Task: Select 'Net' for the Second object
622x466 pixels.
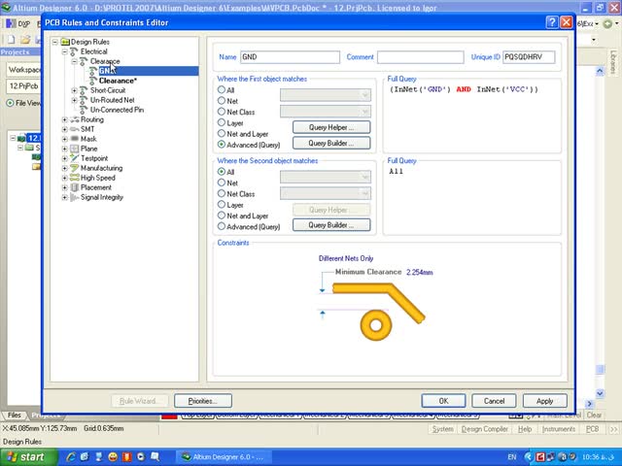Action: pyautogui.click(x=222, y=183)
